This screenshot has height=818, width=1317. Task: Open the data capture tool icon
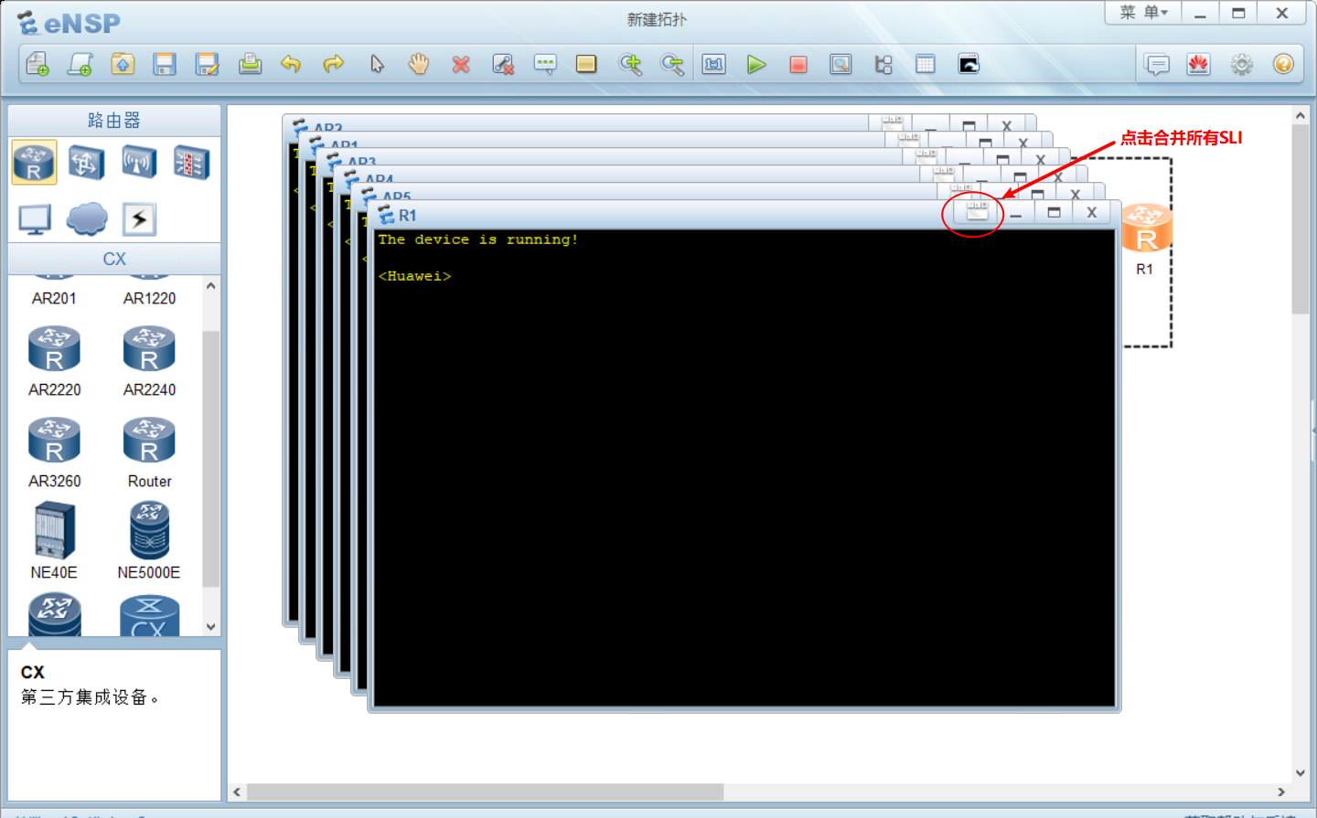point(841,64)
